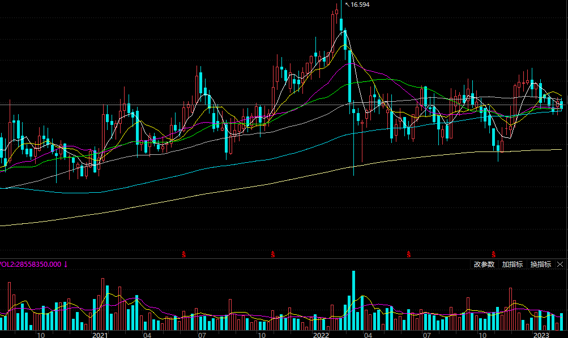Click the arrow pointing at the 16.594 high
568x338 pixels.
point(347,4)
